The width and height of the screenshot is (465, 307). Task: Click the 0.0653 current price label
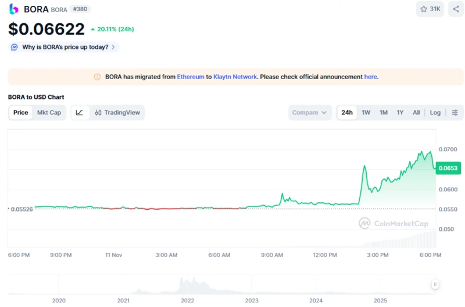tap(448, 168)
